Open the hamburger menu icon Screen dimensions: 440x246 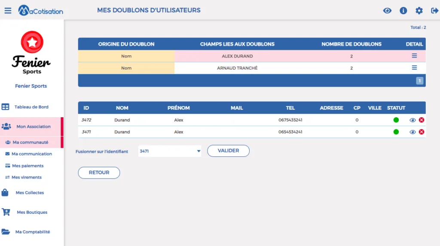[x=8, y=11]
